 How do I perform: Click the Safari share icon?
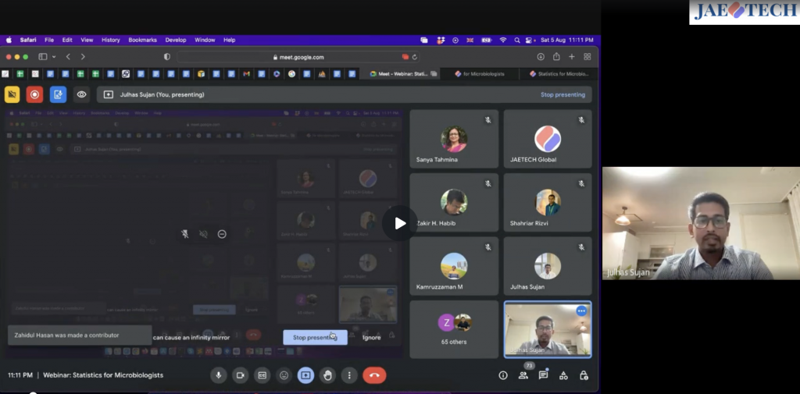pos(556,57)
